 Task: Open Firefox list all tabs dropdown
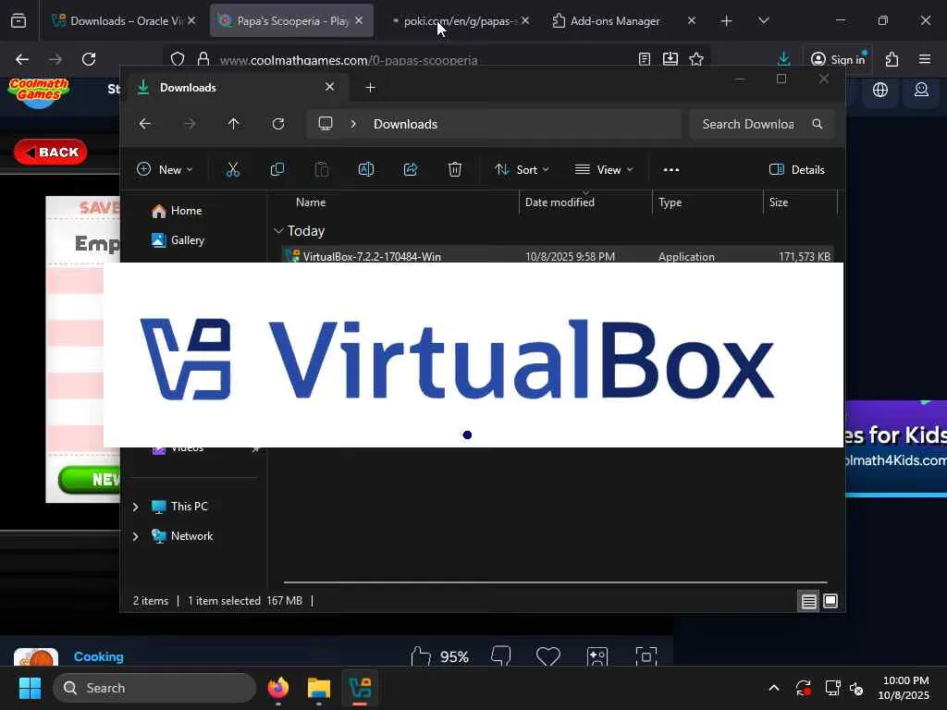pyautogui.click(x=763, y=20)
